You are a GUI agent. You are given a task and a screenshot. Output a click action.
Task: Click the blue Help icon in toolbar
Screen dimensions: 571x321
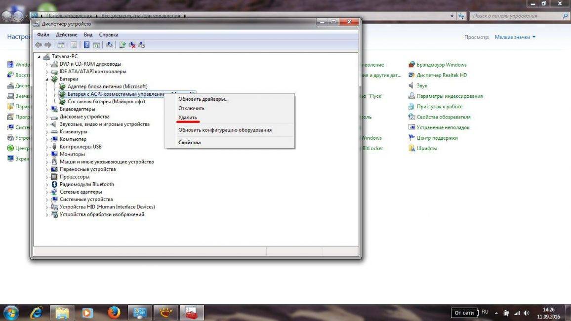(x=86, y=45)
